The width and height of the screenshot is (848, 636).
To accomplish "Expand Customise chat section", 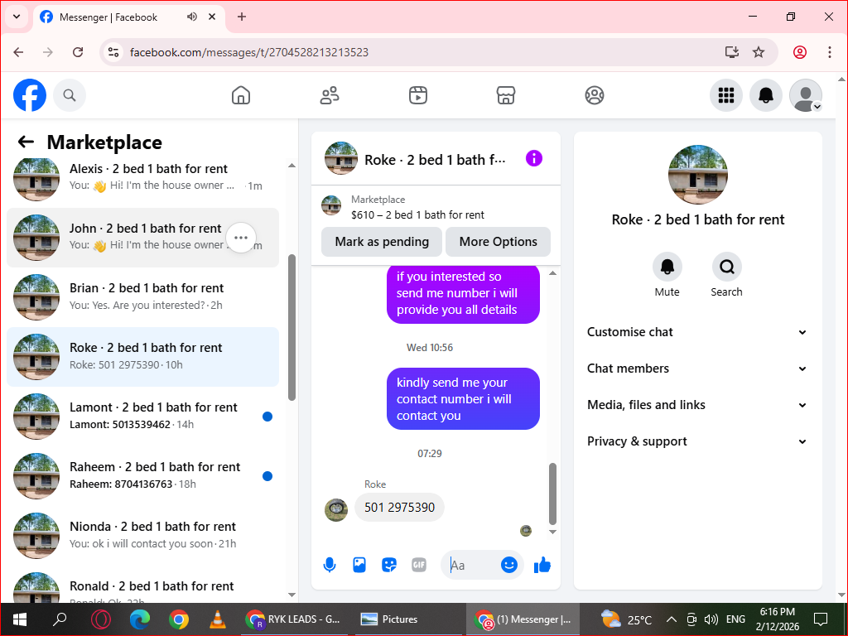I will point(697,332).
